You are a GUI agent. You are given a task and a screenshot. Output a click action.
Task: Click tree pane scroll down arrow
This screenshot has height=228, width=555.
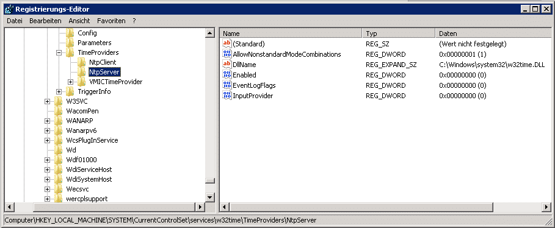(x=210, y=198)
